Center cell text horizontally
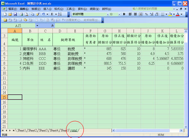189x138 pixels. click(135, 14)
